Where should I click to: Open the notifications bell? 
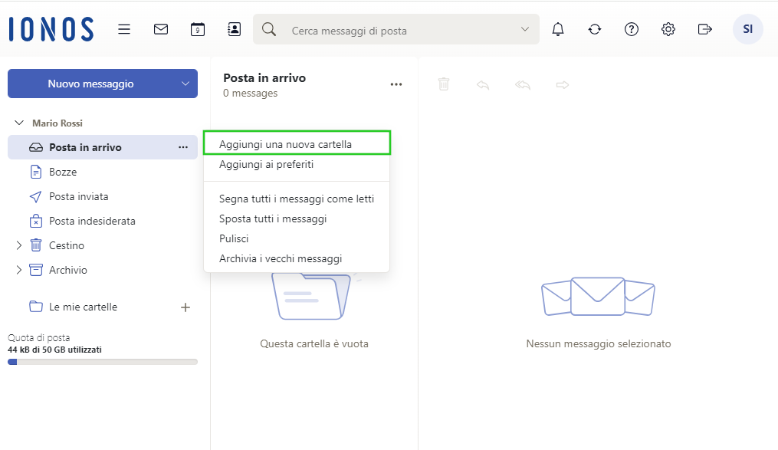558,29
